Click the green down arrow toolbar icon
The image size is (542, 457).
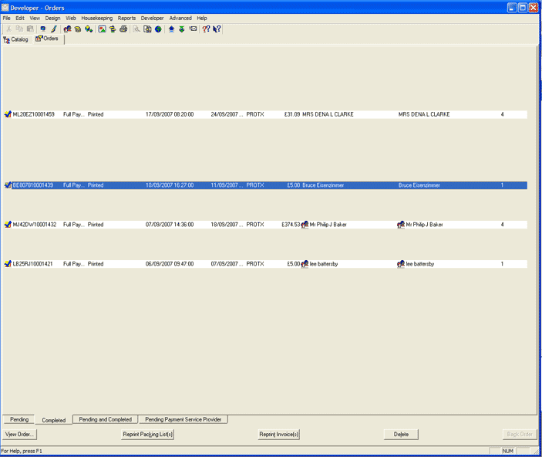pos(181,29)
